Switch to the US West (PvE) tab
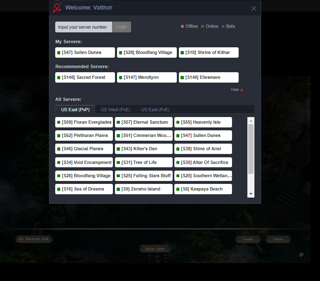 pyautogui.click(x=115, y=110)
